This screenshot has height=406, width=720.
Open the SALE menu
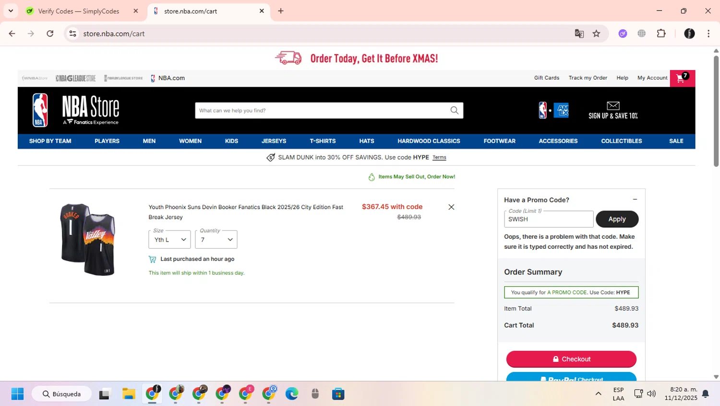[x=676, y=141]
